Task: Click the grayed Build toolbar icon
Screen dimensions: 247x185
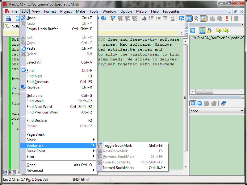Action: point(220,18)
